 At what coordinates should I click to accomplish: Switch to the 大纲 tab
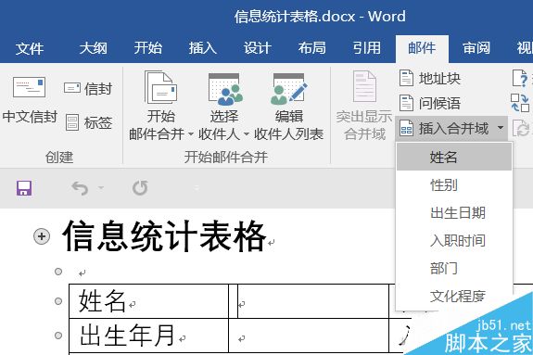[93, 48]
